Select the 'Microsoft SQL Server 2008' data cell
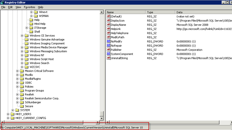This screenshot has width=232, height=130. click(x=192, y=25)
